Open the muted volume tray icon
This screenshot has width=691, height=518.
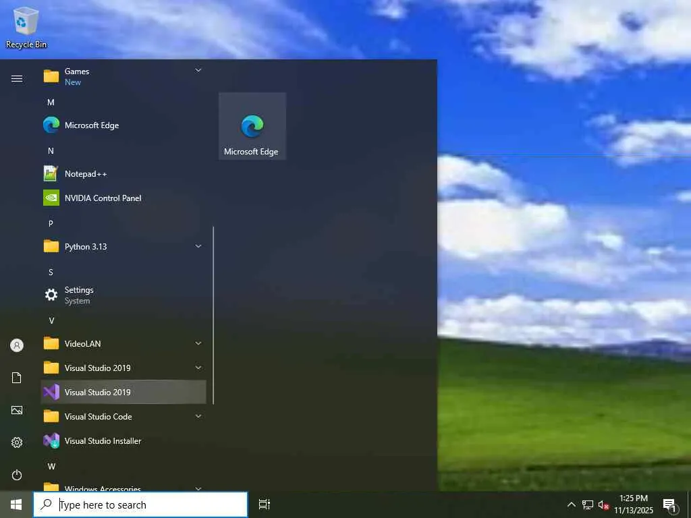[x=603, y=505]
